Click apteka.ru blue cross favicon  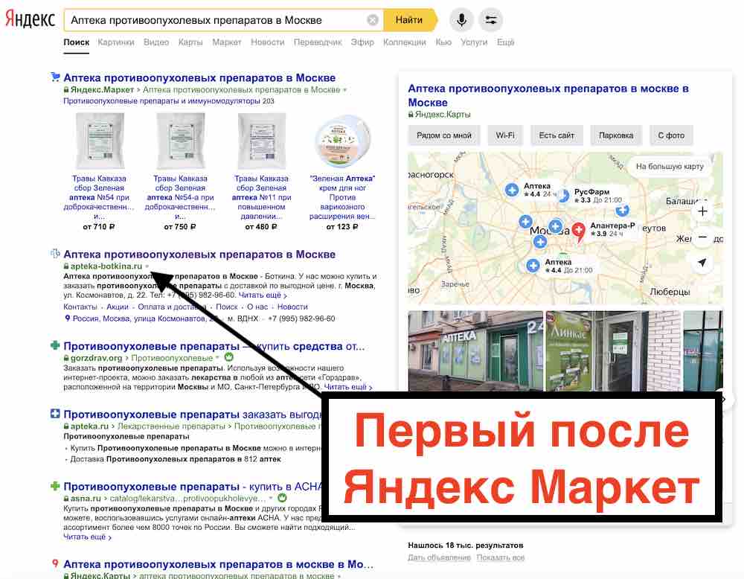pyautogui.click(x=55, y=414)
